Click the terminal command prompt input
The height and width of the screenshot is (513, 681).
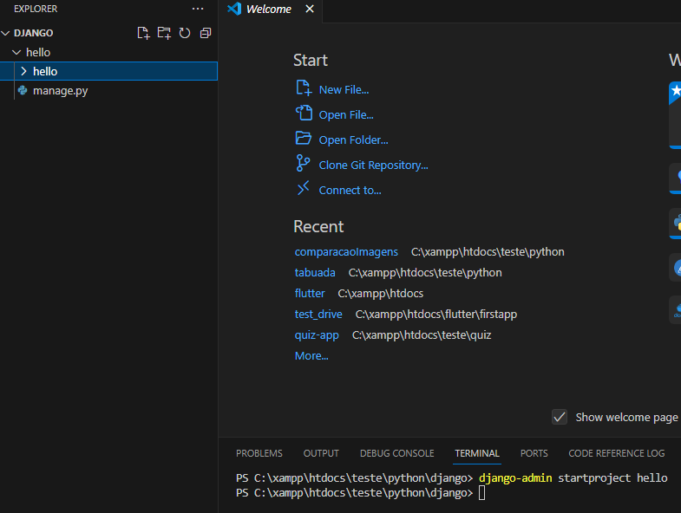click(x=482, y=493)
